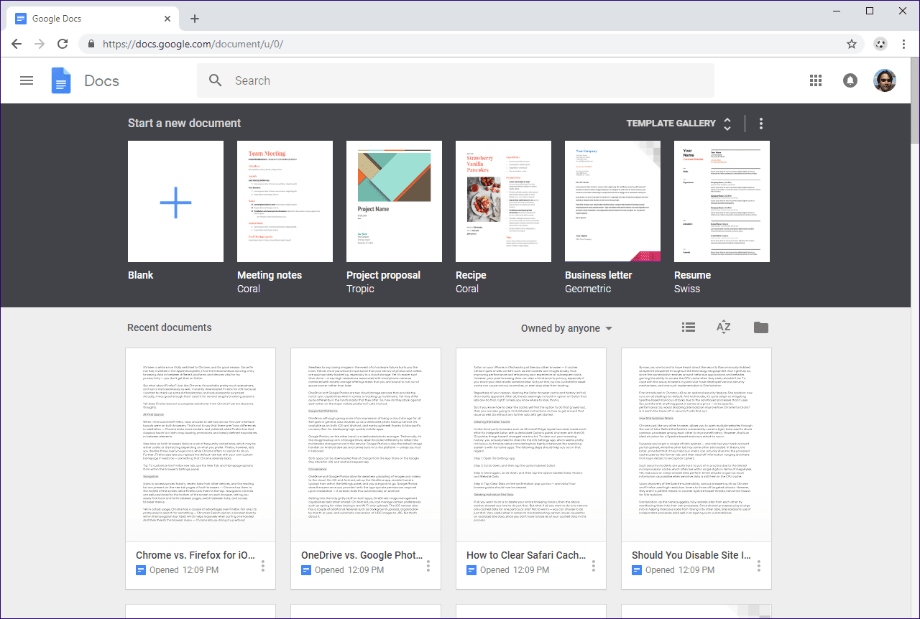Open the Chrome three-dot menu

coord(903,44)
